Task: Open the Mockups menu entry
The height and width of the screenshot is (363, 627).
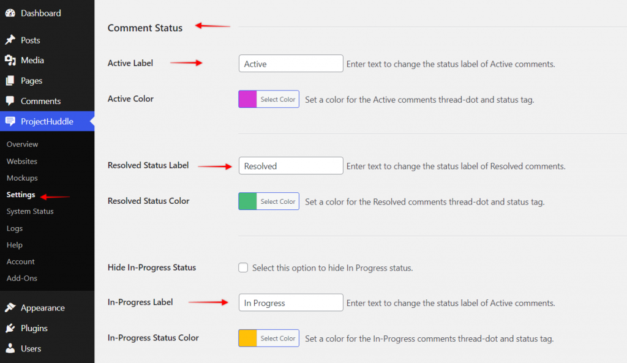Action: click(22, 178)
